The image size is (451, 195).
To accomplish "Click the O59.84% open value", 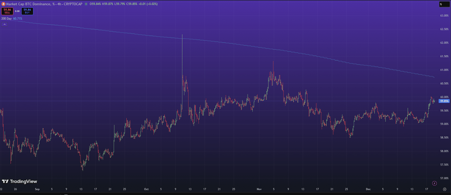I will [95, 4].
